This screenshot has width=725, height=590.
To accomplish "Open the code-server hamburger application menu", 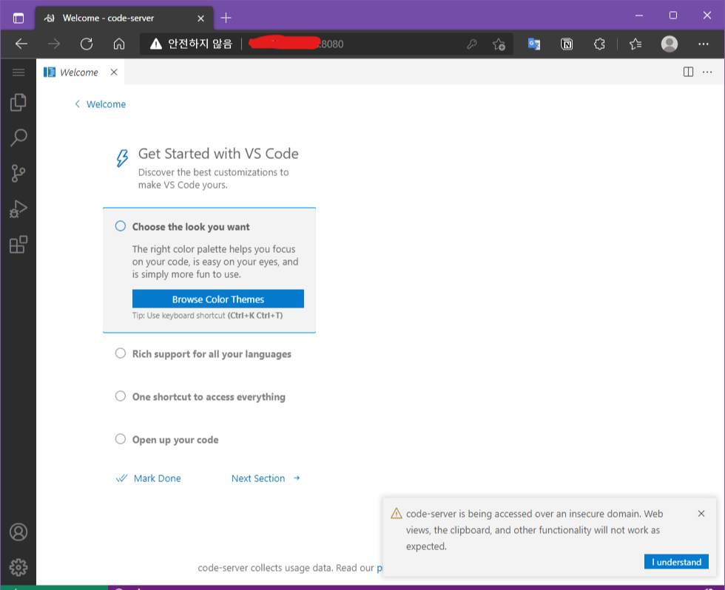I will (x=18, y=72).
